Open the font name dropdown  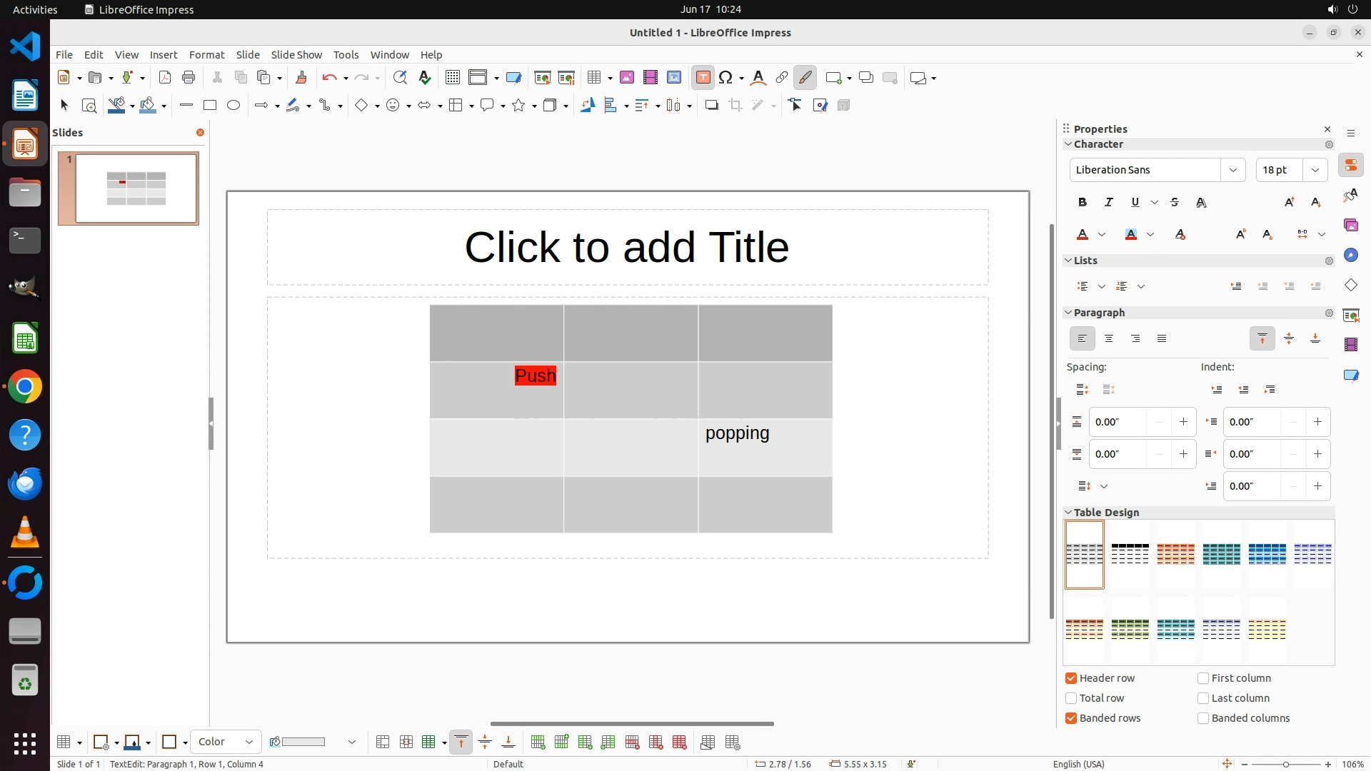point(1232,170)
